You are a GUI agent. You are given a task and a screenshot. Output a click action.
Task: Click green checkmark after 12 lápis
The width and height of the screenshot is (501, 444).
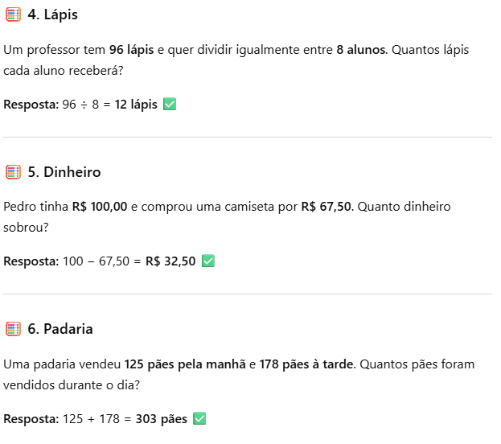(x=170, y=105)
